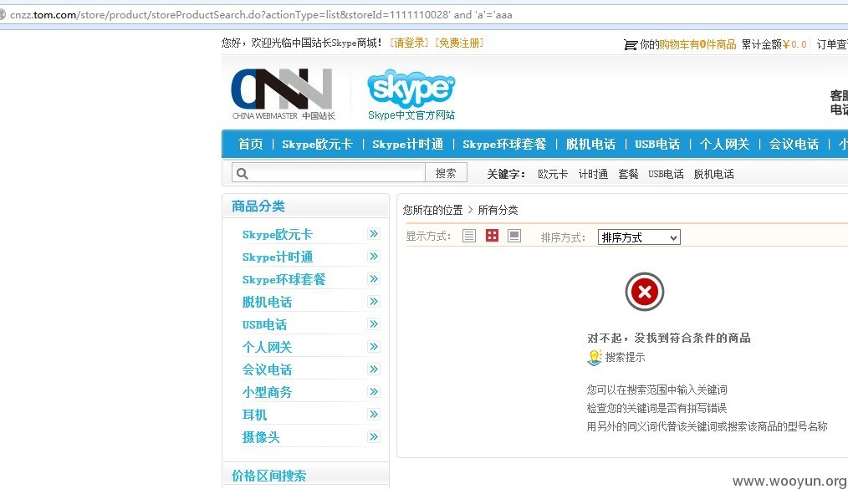Click the shopping cart icon
848x489 pixels.
(x=630, y=45)
